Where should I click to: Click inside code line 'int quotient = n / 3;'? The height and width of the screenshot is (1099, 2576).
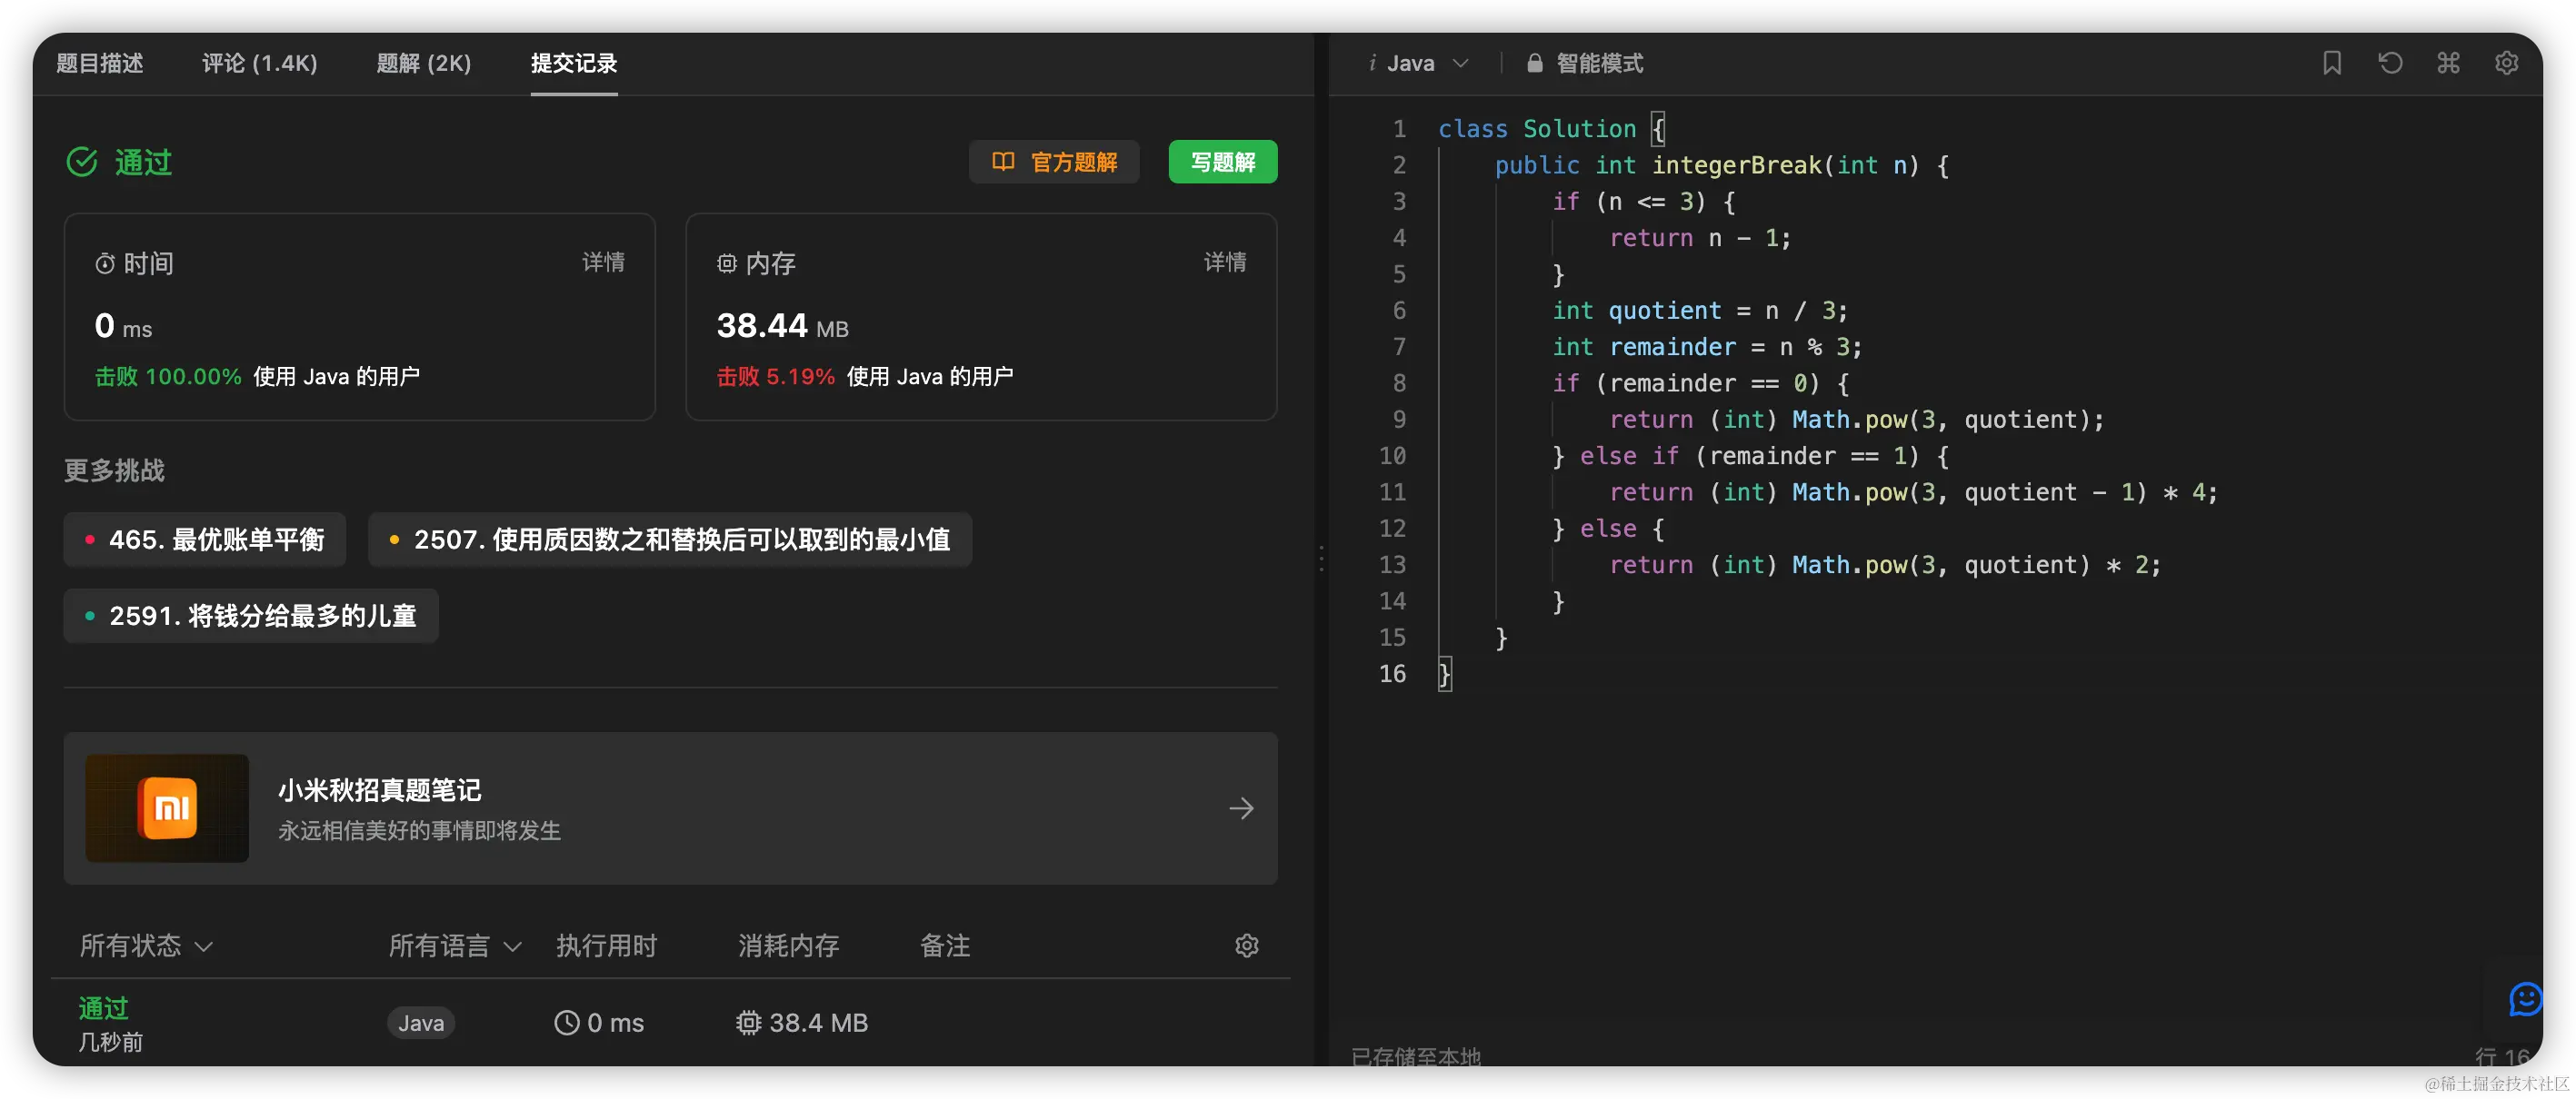[x=1699, y=311]
